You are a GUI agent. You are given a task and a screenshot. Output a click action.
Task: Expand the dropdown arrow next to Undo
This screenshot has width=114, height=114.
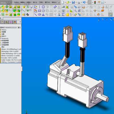[x=87, y=2]
